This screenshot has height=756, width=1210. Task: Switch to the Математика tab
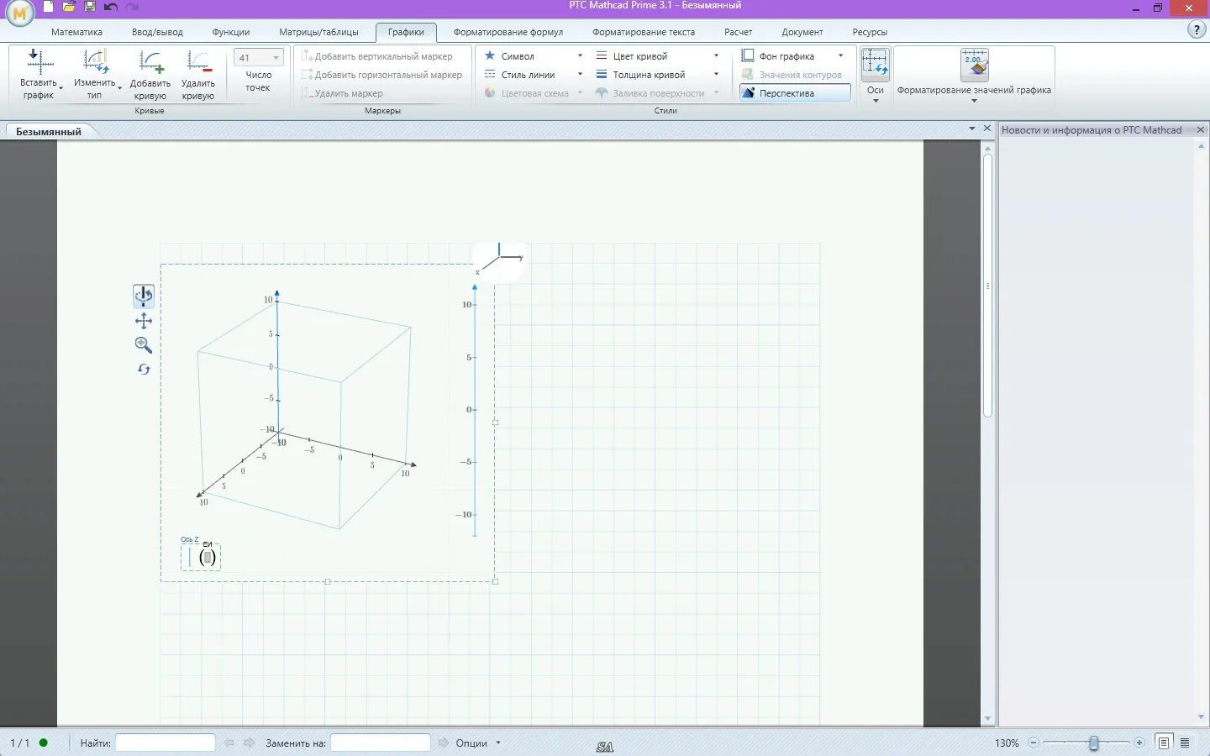[76, 32]
